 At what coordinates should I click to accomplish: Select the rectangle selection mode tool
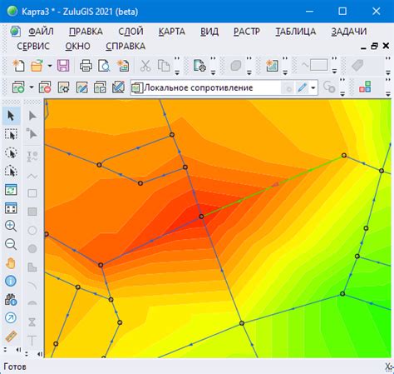[11, 134]
